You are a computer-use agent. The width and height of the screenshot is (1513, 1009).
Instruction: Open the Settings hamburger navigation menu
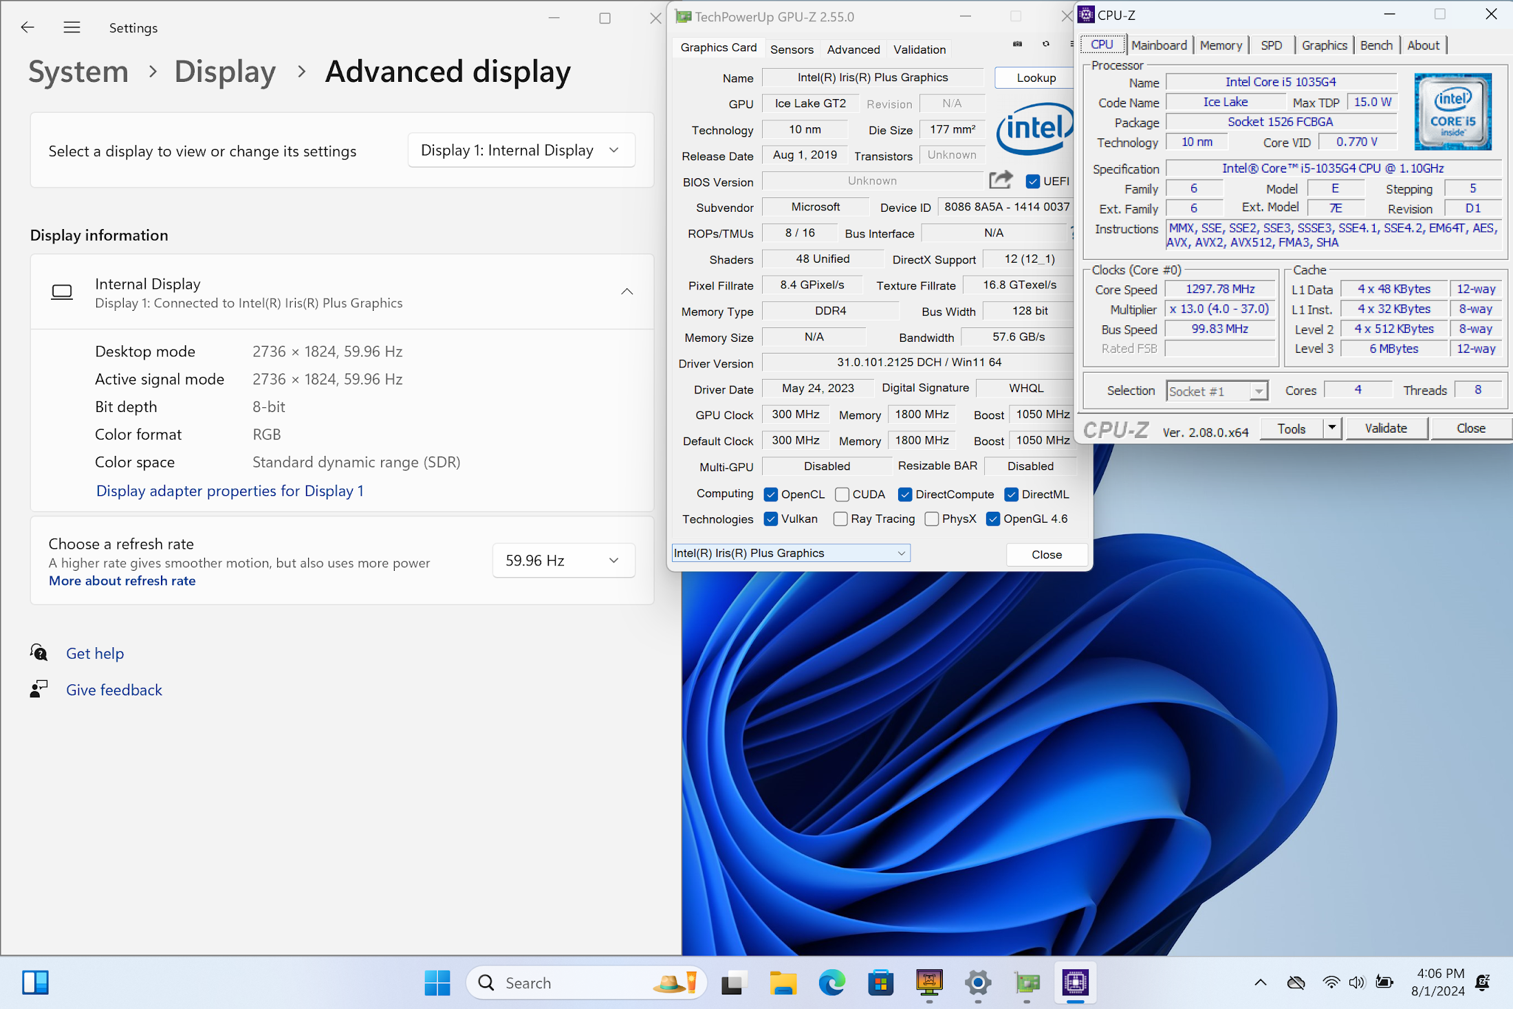tap(72, 28)
